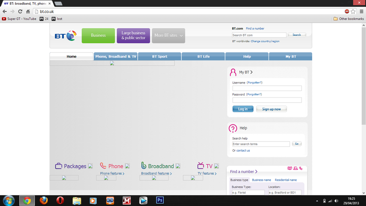Click the My BT person icon
366x206 pixels.
[233, 73]
